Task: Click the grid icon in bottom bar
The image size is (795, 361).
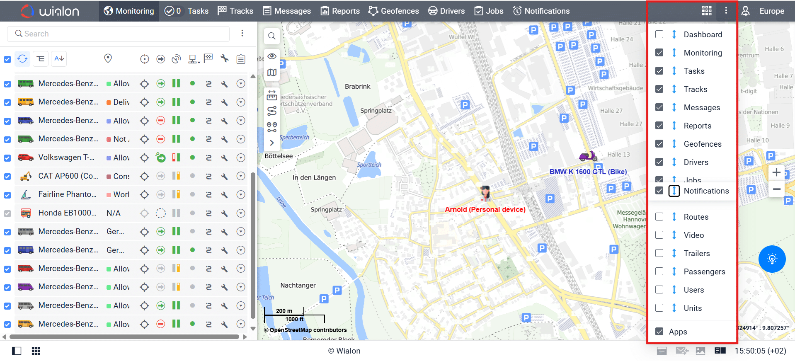Action: click(36, 351)
